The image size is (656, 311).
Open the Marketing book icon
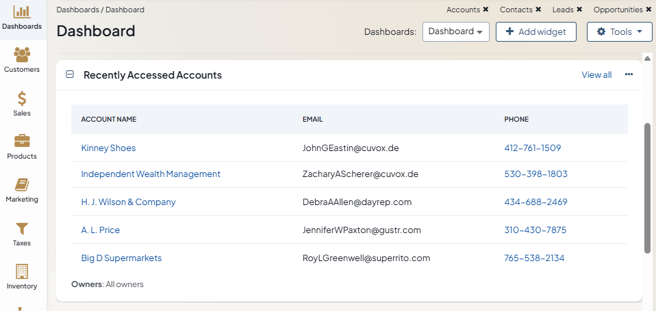pos(22,185)
